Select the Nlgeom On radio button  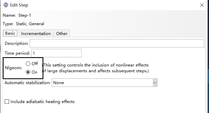28,72
